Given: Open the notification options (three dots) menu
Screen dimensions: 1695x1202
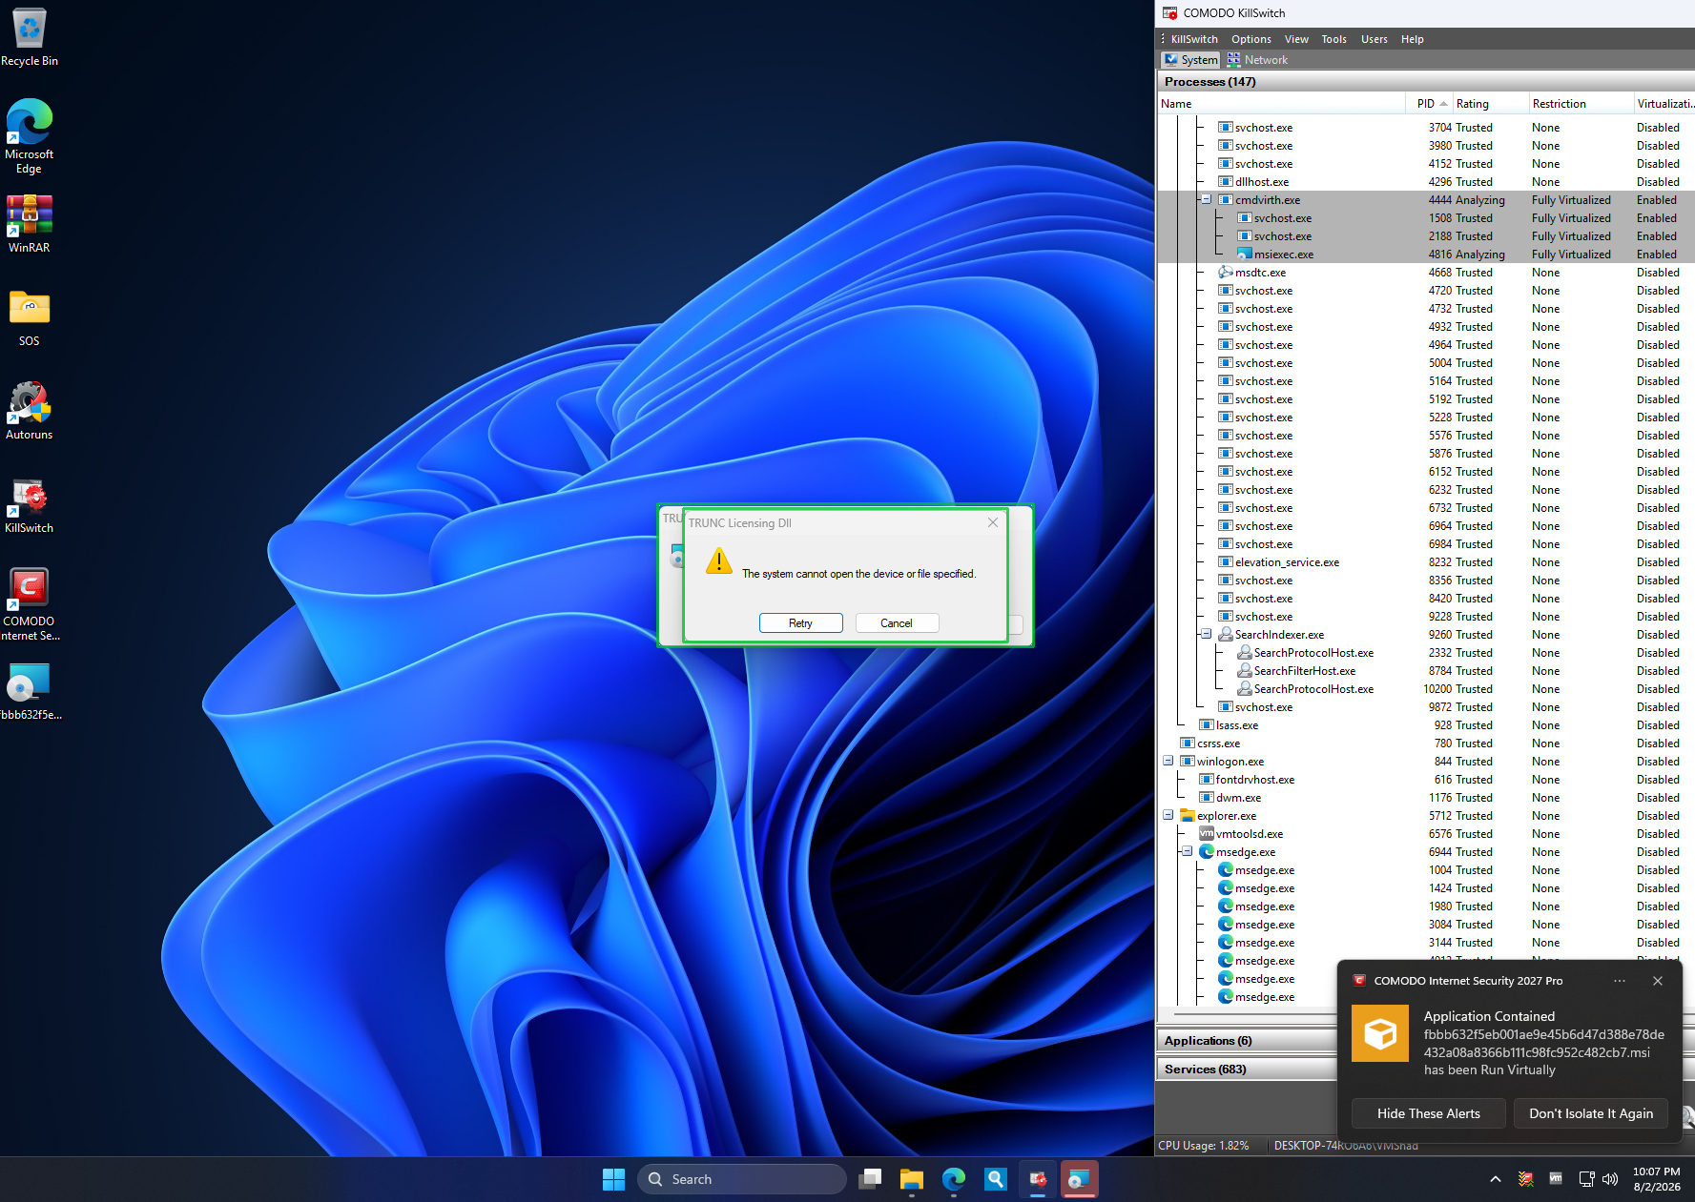Looking at the screenshot, I should [x=1620, y=981].
